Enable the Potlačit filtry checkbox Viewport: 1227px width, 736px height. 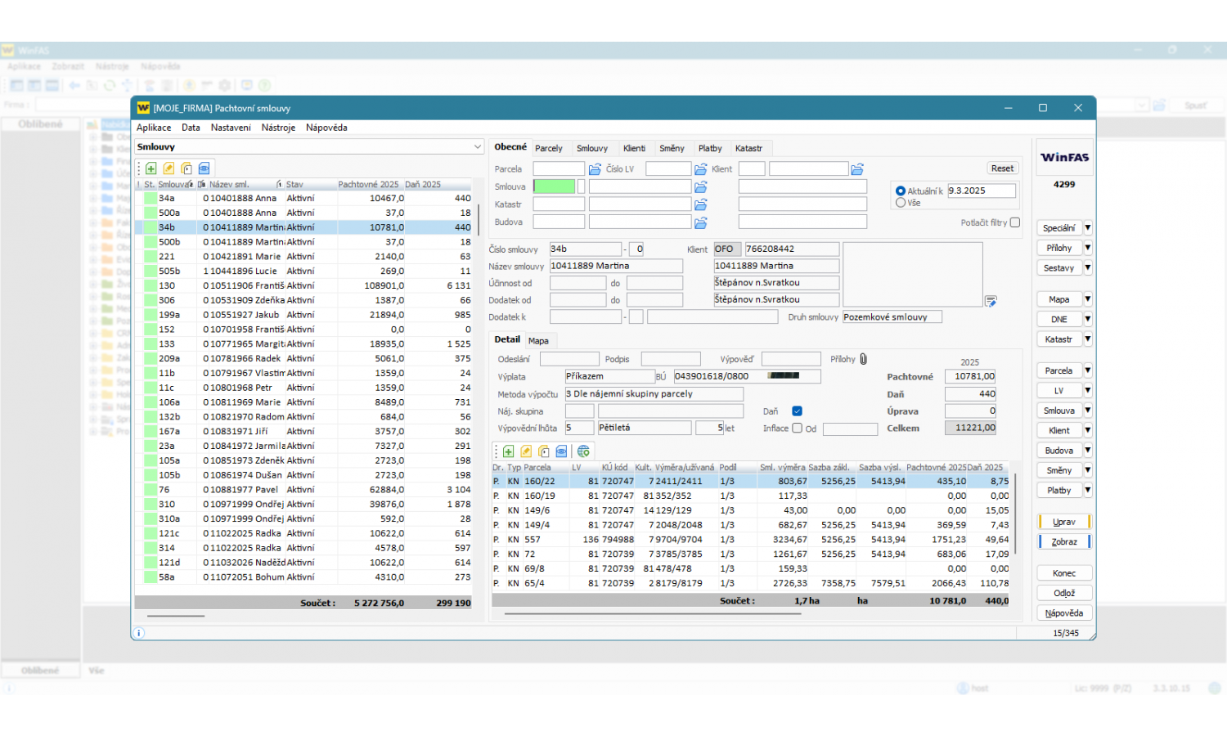coord(1015,222)
